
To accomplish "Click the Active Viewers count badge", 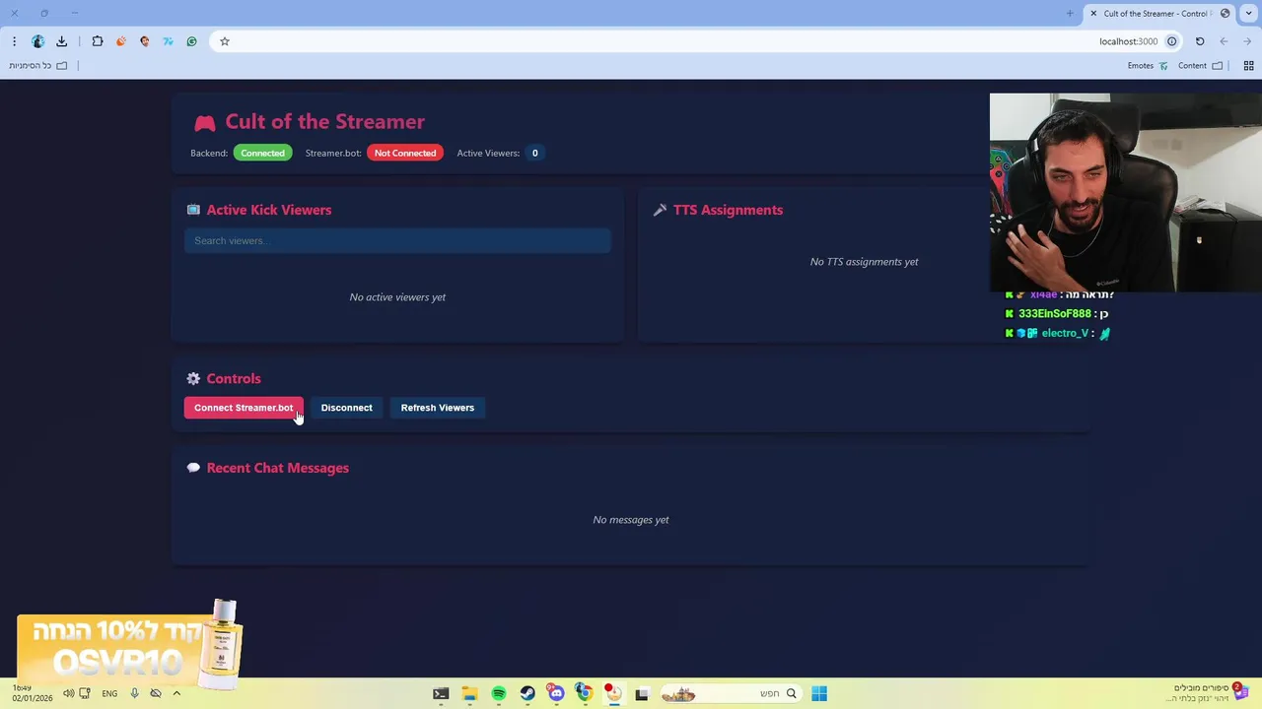I will coord(534,153).
